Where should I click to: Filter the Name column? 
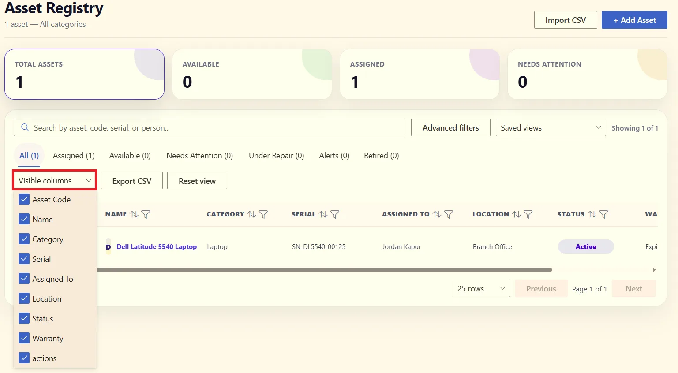pos(146,214)
